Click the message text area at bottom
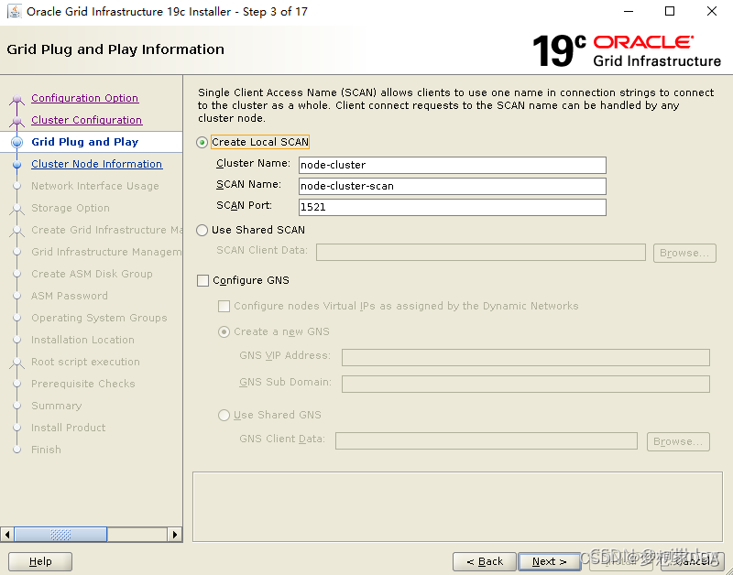Viewport: 733px width, 575px height. [x=457, y=507]
